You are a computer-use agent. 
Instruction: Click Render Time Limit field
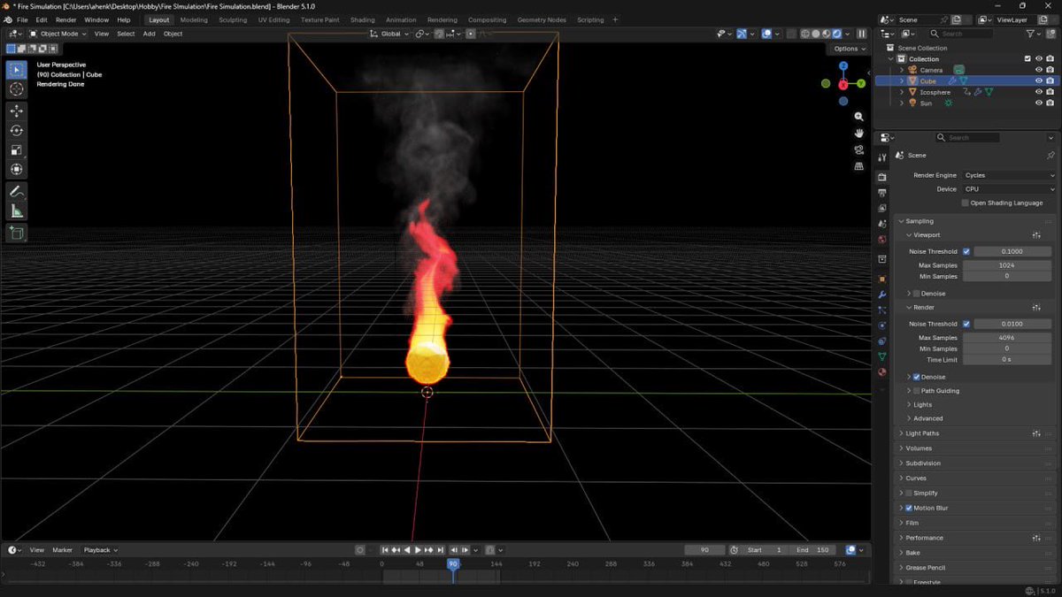click(1007, 359)
